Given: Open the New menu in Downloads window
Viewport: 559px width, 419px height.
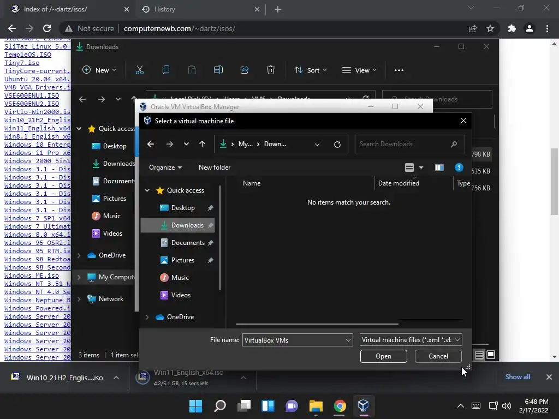Looking at the screenshot, I should point(99,70).
